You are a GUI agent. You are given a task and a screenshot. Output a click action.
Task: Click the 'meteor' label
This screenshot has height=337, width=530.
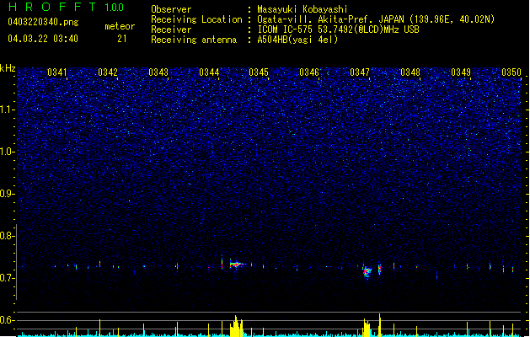pos(120,26)
